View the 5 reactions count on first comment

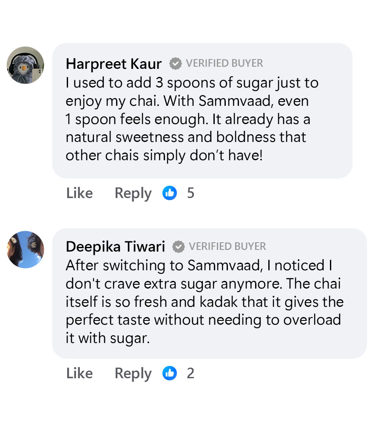click(190, 193)
